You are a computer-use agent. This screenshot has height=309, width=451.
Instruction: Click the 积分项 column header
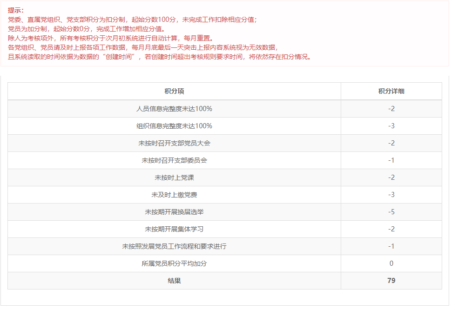(174, 92)
